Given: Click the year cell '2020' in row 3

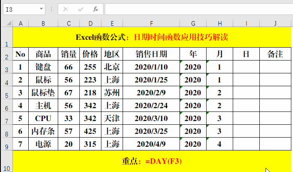Looking at the screenshot, I should click(193, 67).
